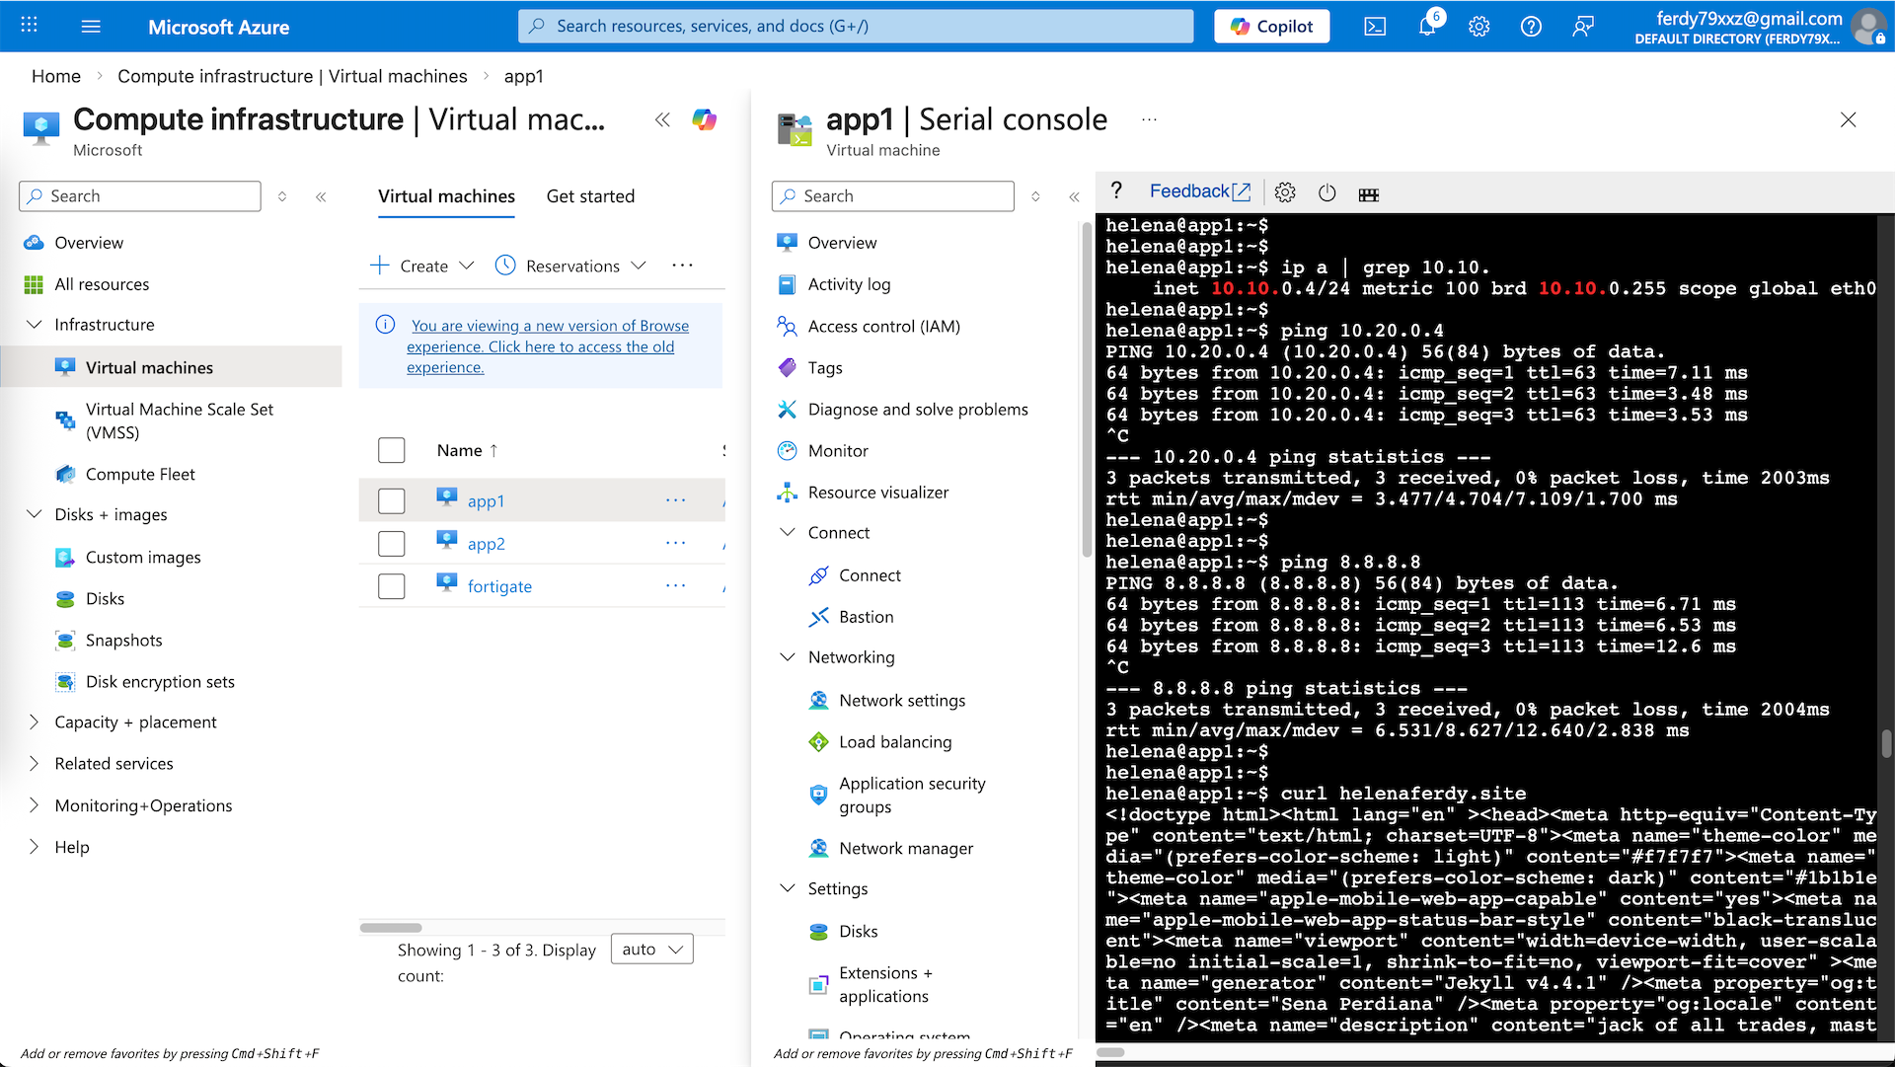Open the Display count auto dropdown
The width and height of the screenshot is (1895, 1067).
(651, 950)
